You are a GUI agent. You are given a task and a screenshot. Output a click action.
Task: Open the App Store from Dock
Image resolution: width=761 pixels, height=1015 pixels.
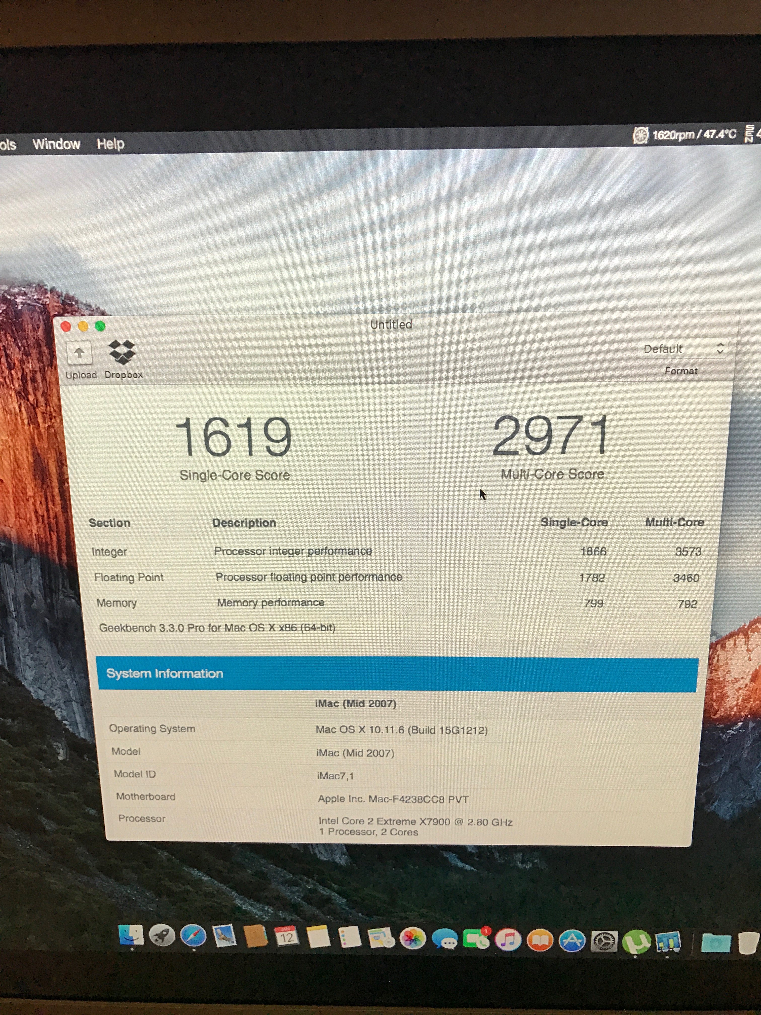pos(572,941)
